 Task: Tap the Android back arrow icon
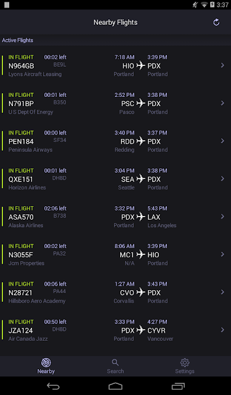coord(53,386)
